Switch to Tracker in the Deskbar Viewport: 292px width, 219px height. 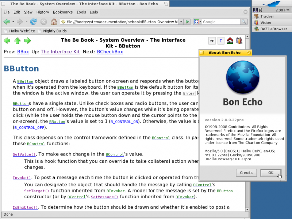(x=272, y=16)
